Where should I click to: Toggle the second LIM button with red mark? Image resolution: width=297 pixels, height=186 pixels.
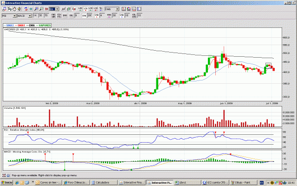coord(96,9)
